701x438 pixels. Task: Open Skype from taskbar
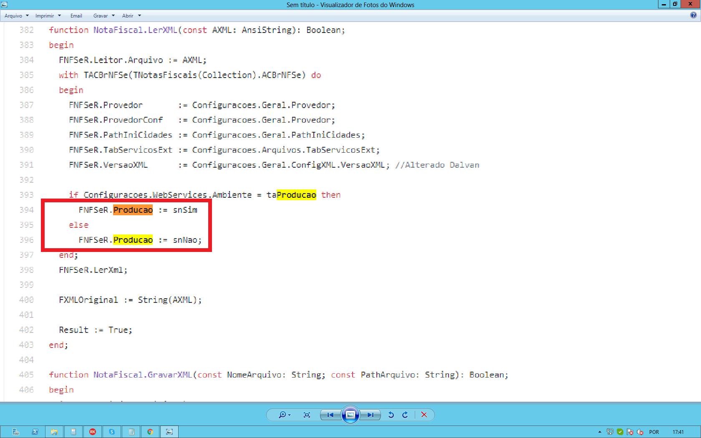pos(112,432)
